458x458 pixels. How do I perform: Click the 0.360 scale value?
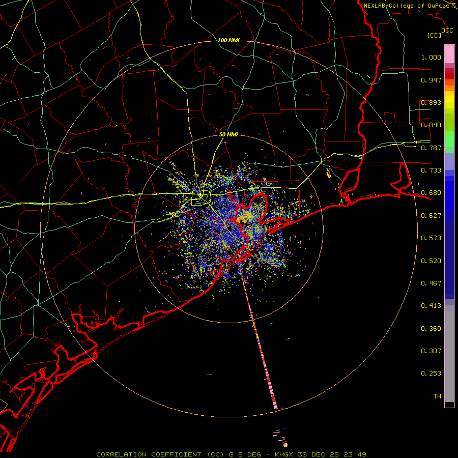pyautogui.click(x=431, y=329)
